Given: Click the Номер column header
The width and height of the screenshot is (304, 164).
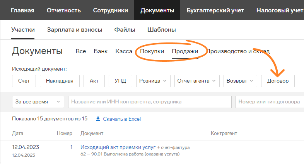Looking at the screenshot, I should [64, 133].
